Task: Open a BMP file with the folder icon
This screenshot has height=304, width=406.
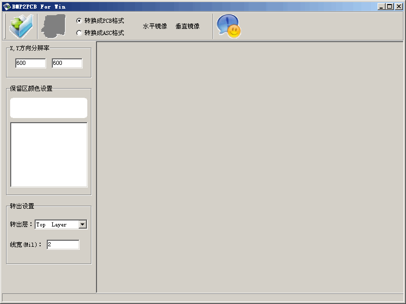Action: click(21, 25)
